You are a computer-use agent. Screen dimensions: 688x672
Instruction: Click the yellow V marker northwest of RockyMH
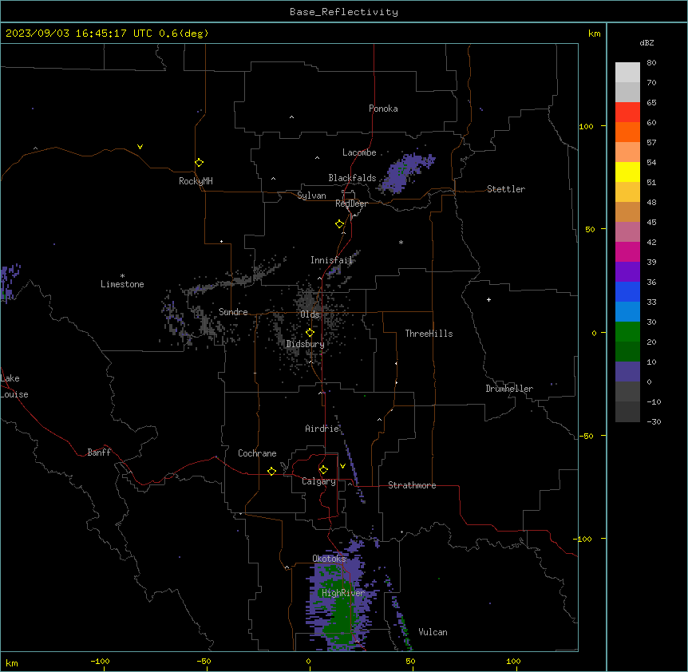(x=140, y=147)
